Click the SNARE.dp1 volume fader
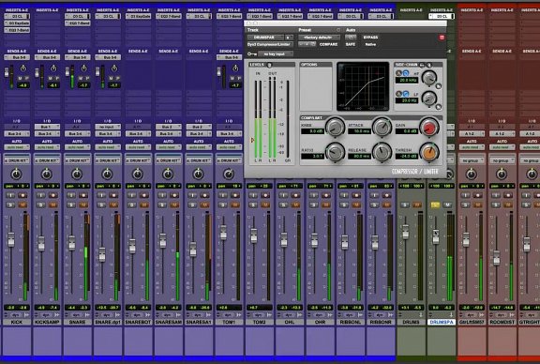The height and width of the screenshot is (364, 540). (x=102, y=254)
